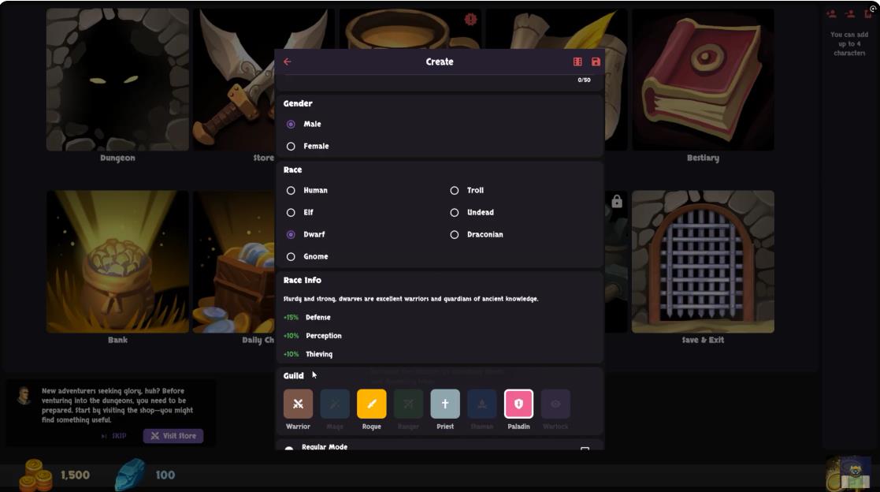
Task: Choose the Warrior guild icon
Action: point(298,404)
